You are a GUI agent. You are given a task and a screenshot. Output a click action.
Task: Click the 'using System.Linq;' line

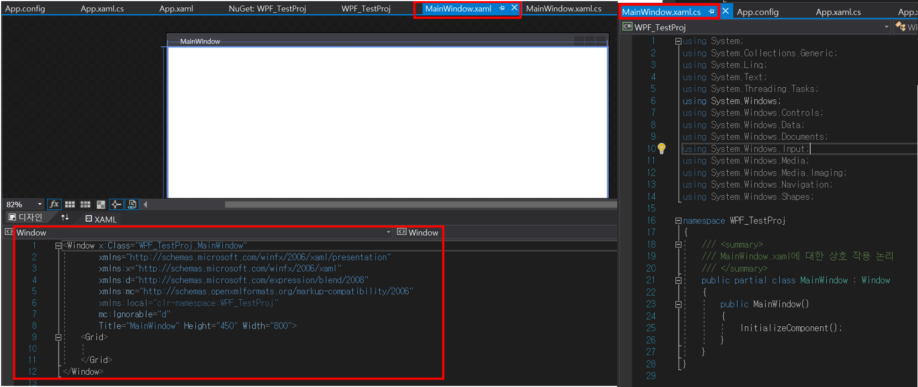[724, 65]
